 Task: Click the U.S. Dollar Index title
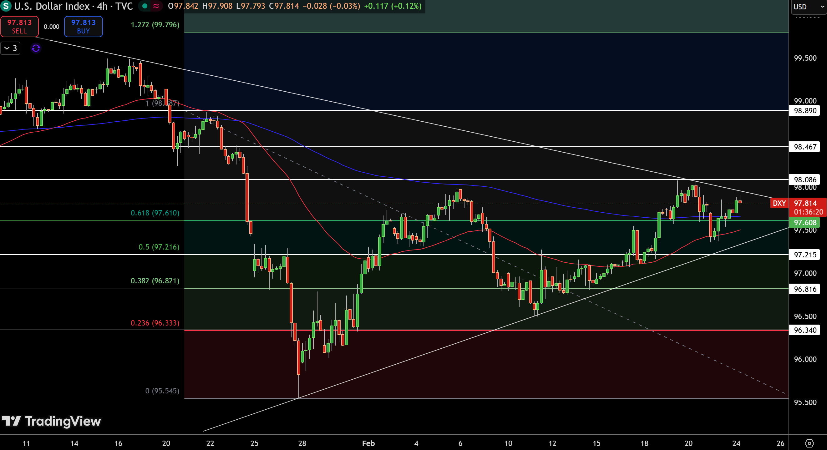[52, 6]
